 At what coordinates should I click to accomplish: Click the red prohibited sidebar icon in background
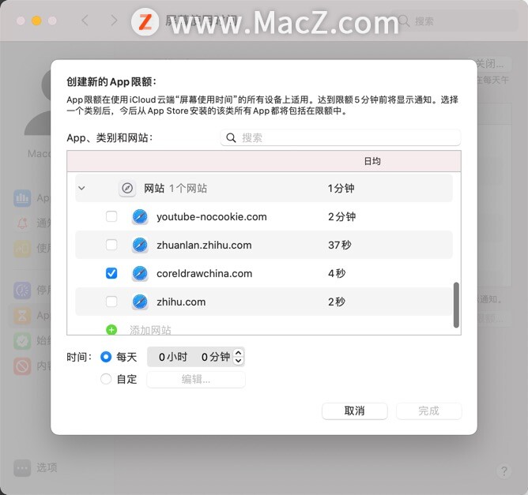coord(22,366)
